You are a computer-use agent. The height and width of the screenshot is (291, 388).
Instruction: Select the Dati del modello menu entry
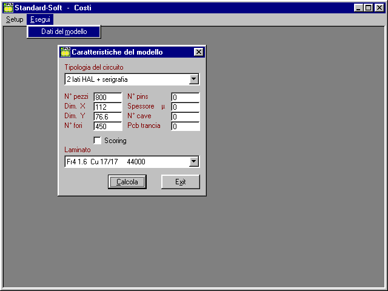[64, 32]
